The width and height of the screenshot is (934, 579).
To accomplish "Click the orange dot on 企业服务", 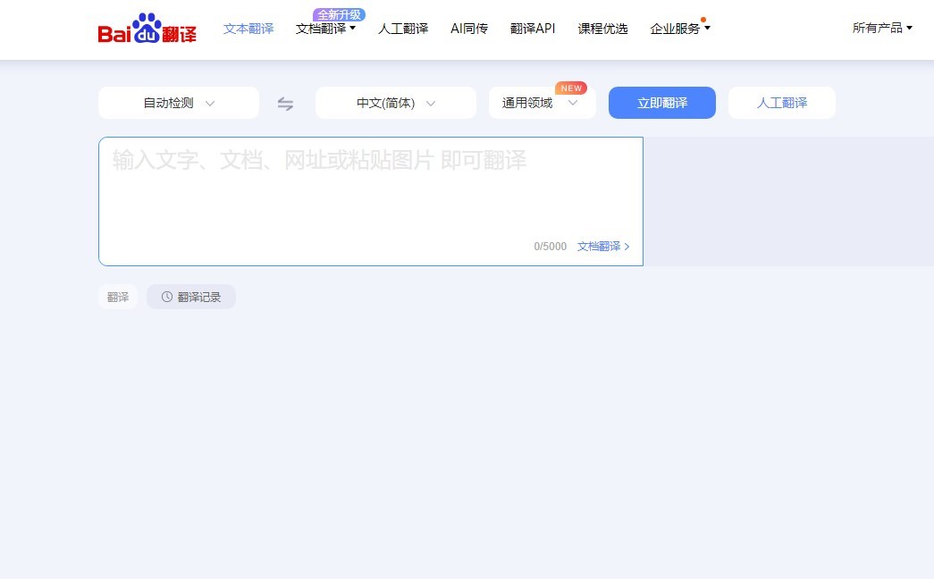I will pyautogui.click(x=703, y=19).
